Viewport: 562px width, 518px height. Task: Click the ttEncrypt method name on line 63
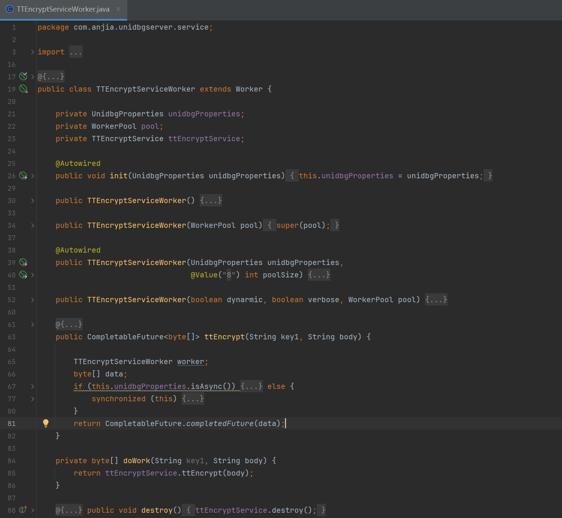coord(224,337)
